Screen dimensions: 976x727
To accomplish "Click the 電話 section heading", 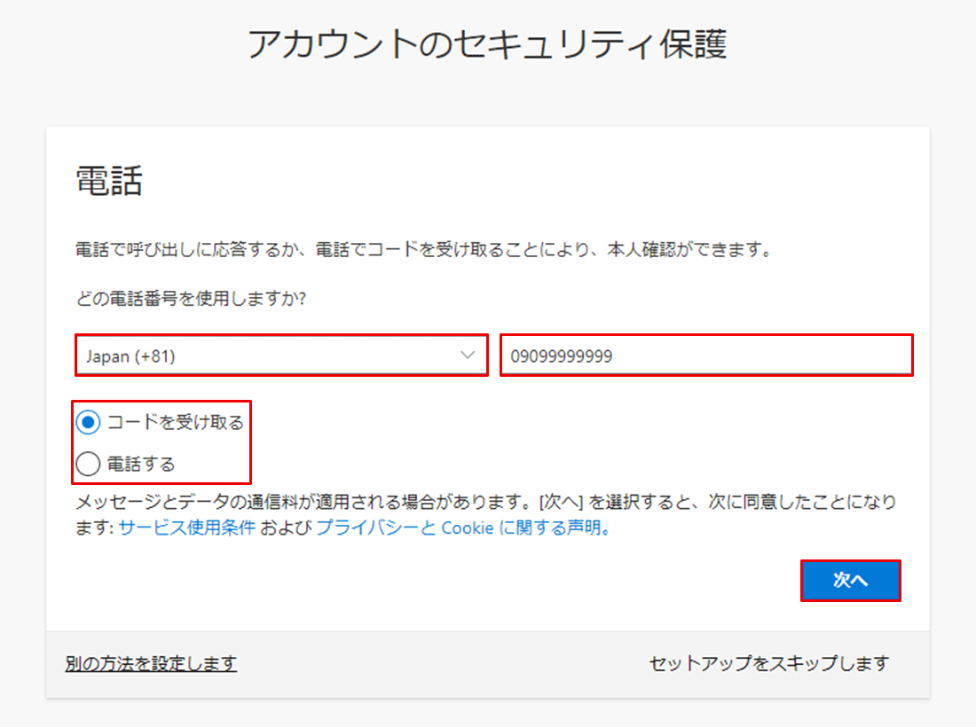I will [109, 183].
